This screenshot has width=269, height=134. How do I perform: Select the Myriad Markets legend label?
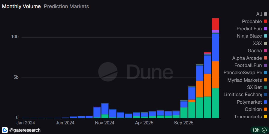click(245, 80)
